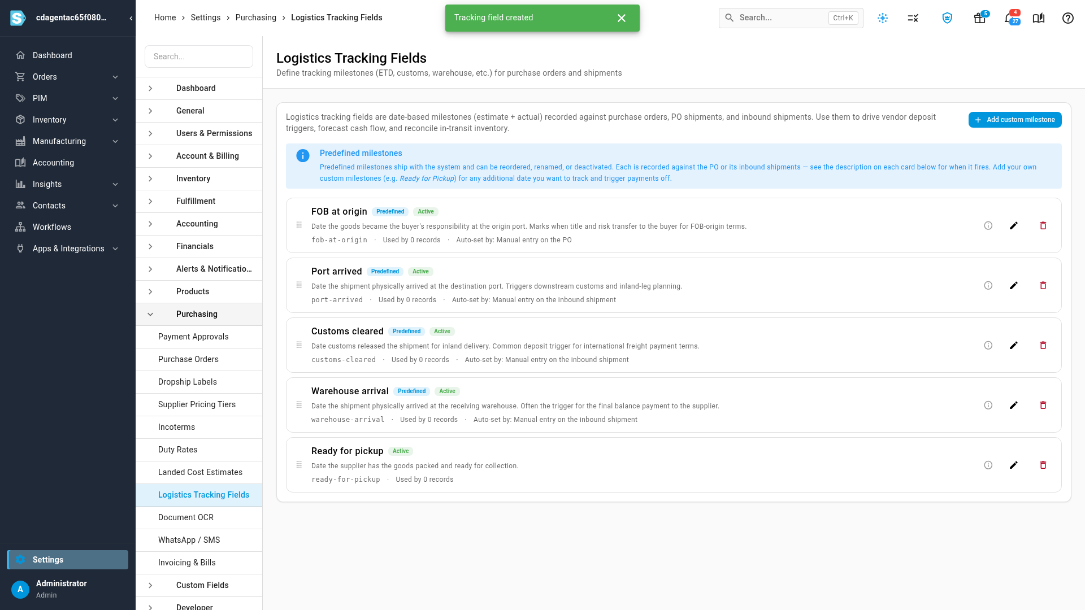Go to Home breadcrumb link
The image size is (1085, 610).
pyautogui.click(x=165, y=18)
